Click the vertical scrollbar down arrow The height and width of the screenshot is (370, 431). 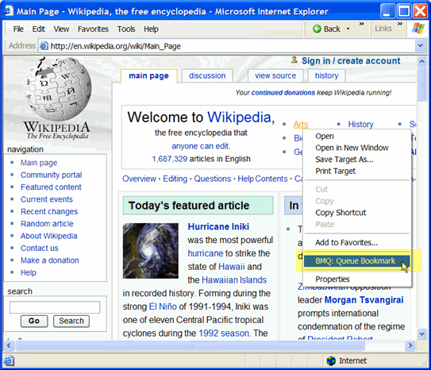click(x=421, y=333)
